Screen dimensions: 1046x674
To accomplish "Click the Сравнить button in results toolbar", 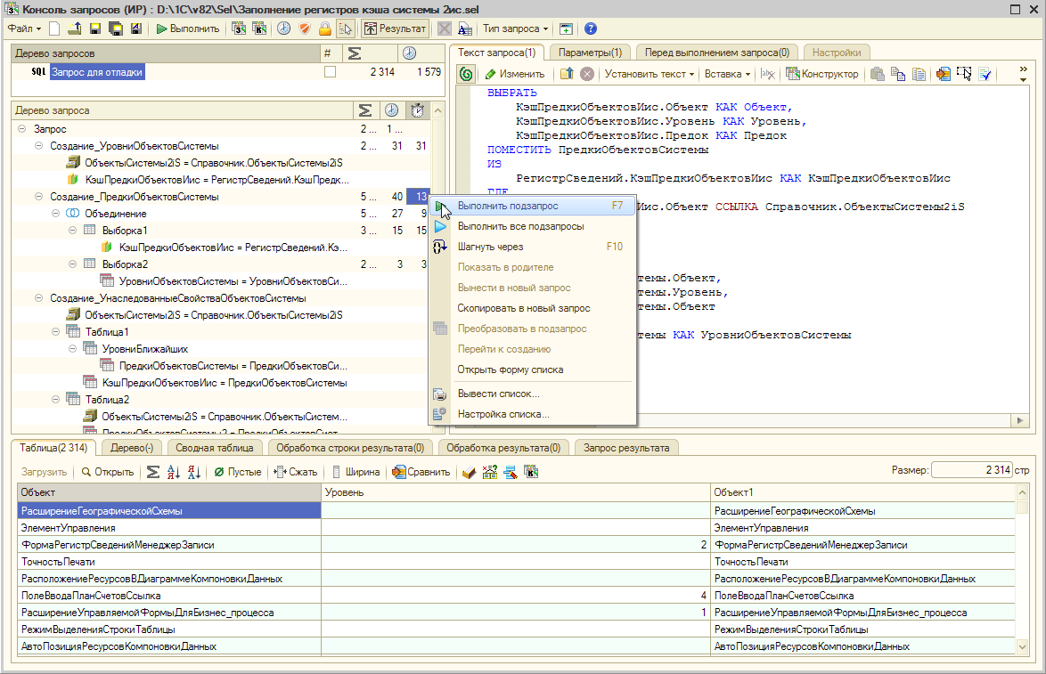I will (421, 472).
